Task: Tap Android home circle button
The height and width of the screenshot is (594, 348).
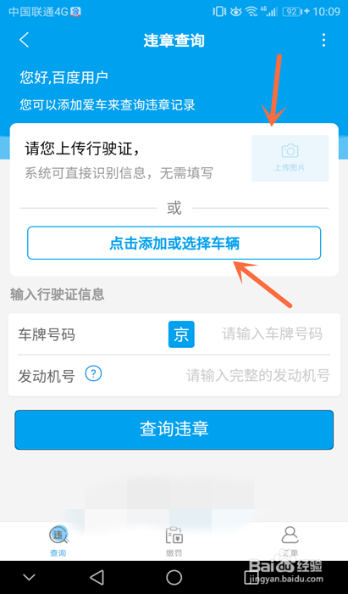Action: tap(174, 577)
